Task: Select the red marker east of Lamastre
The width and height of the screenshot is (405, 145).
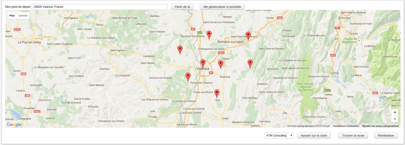Action: point(180,50)
